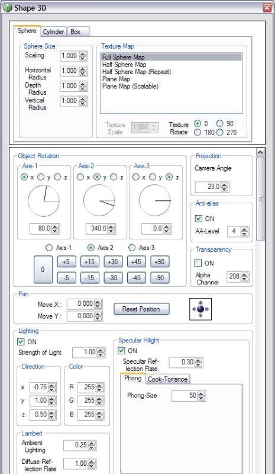Disable the Anti-alias ON checkbox

[199, 219]
